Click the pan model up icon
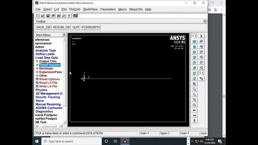Image resolution: width=258 pixels, height=145 pixels. click(194, 121)
